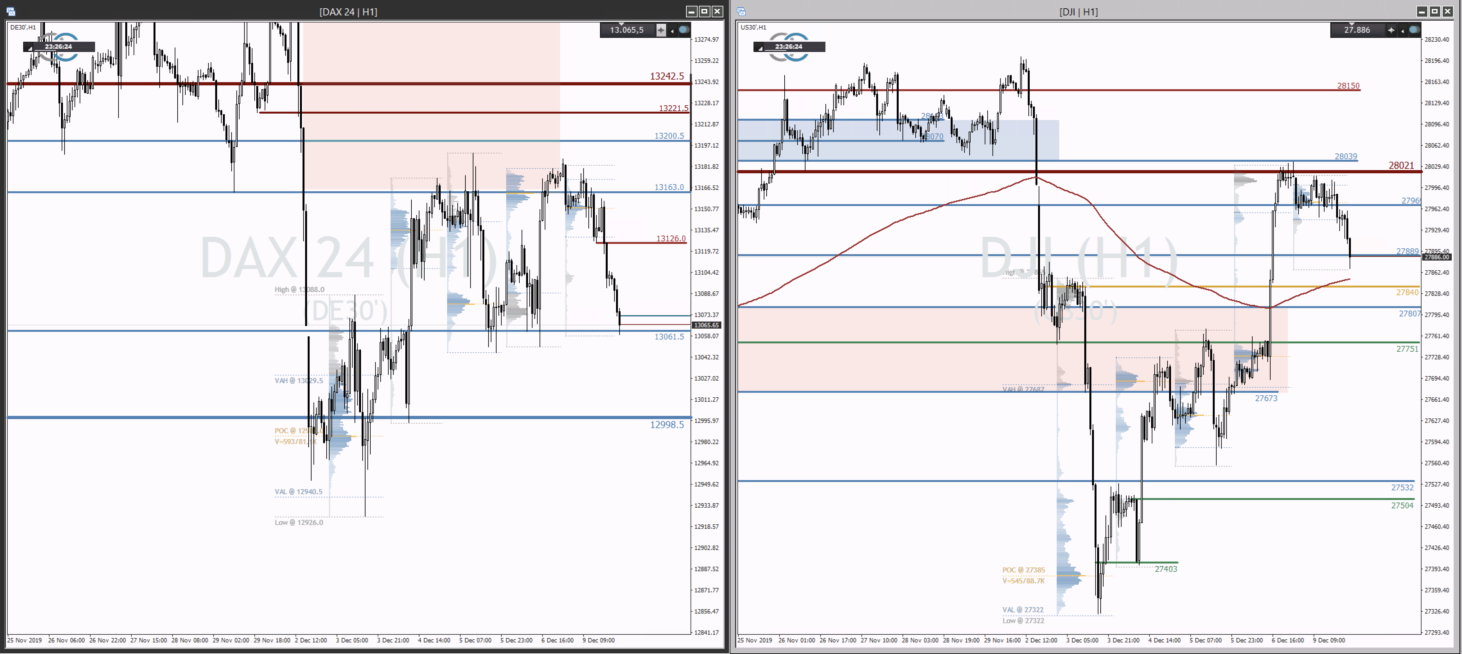The height and width of the screenshot is (654, 1462).
Task: Click the DE30',H1 symbol label
Action: pyautogui.click(x=23, y=27)
